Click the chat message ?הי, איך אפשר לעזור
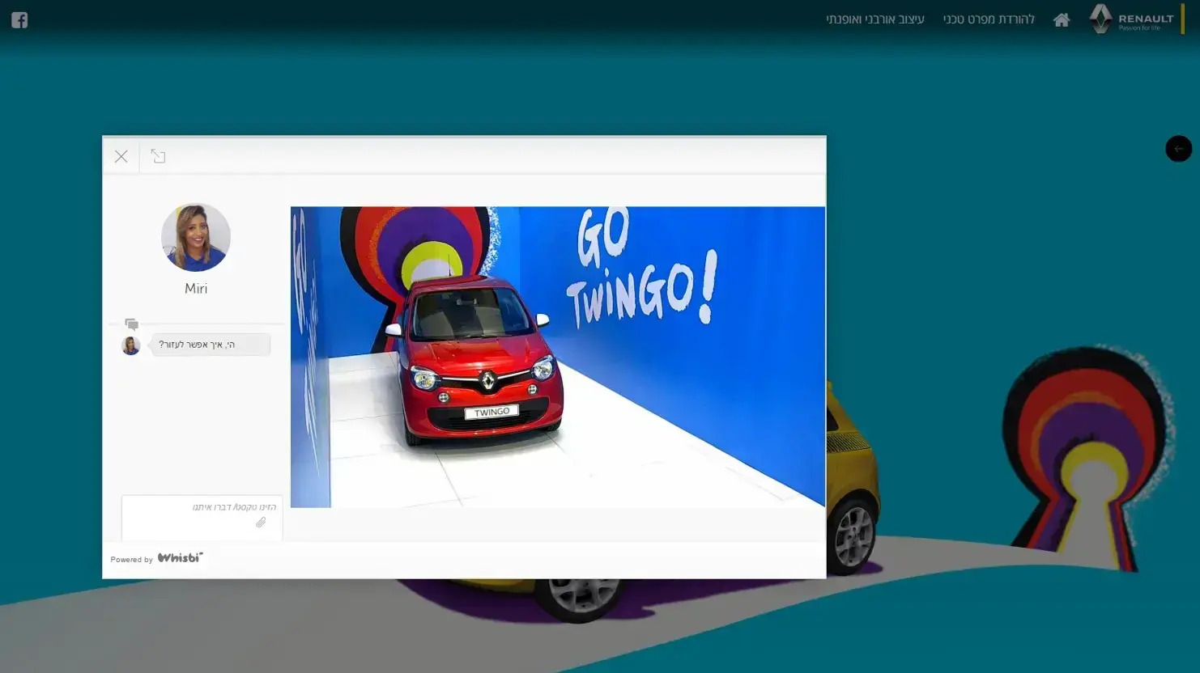This screenshot has height=673, width=1200. point(211,345)
